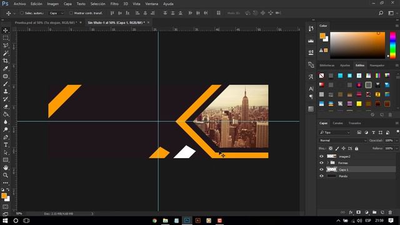
Task: Open the Capas panel flyout menu
Action: pos(397,123)
